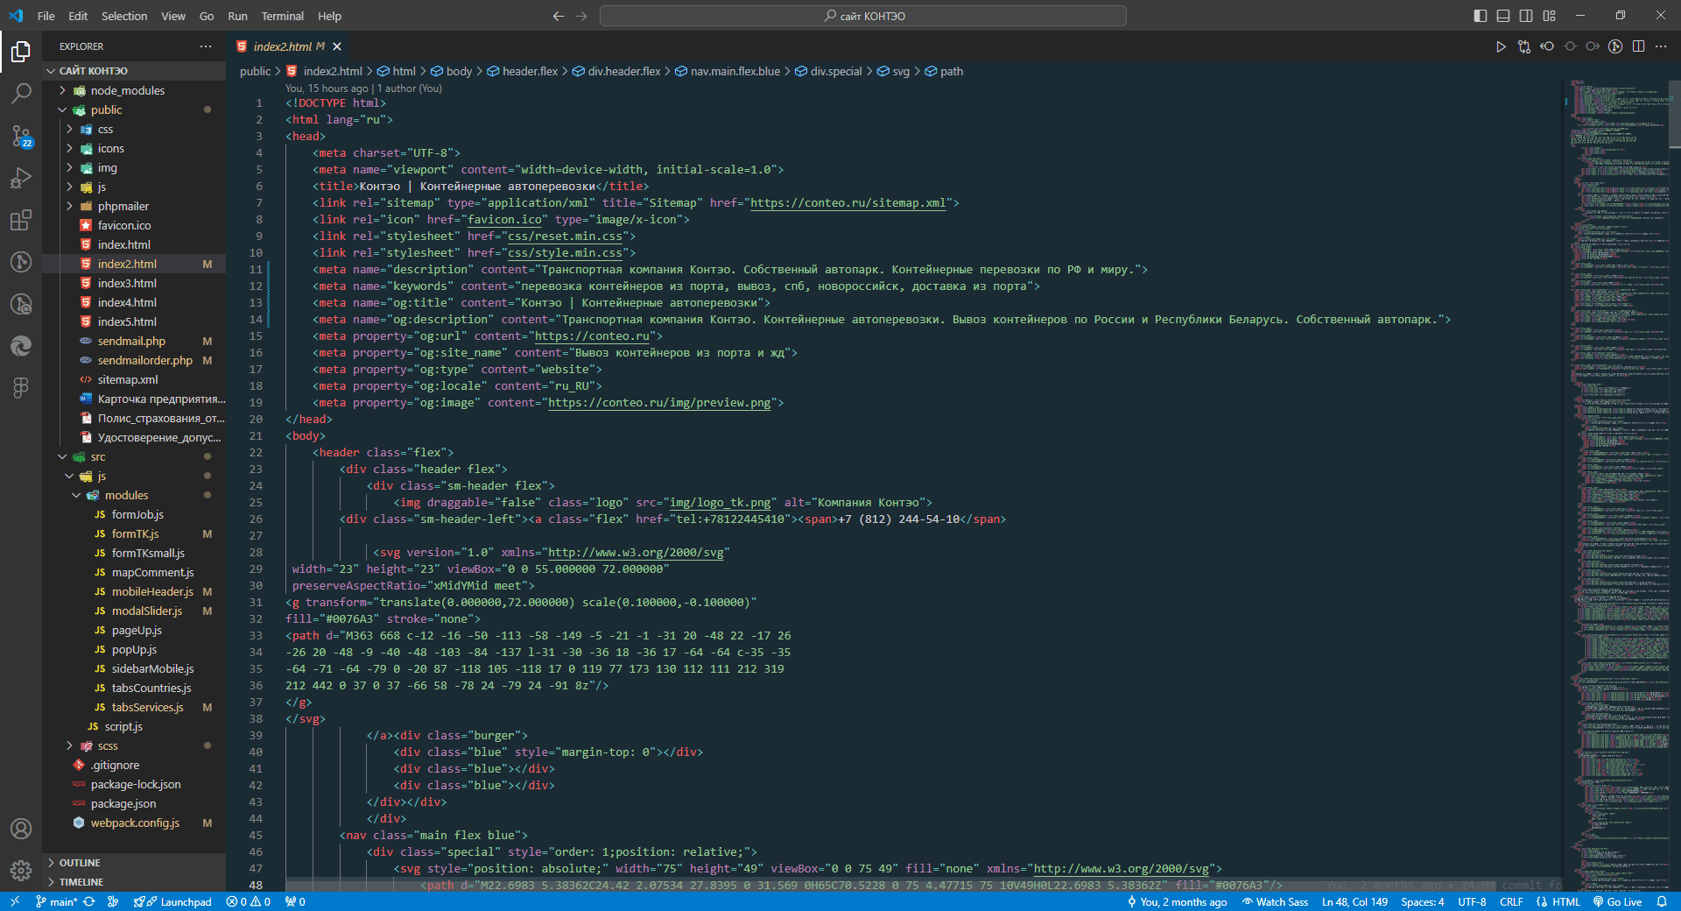The height and width of the screenshot is (911, 1681).
Task: Open sendmail.php in the file explorer
Action: coord(131,341)
